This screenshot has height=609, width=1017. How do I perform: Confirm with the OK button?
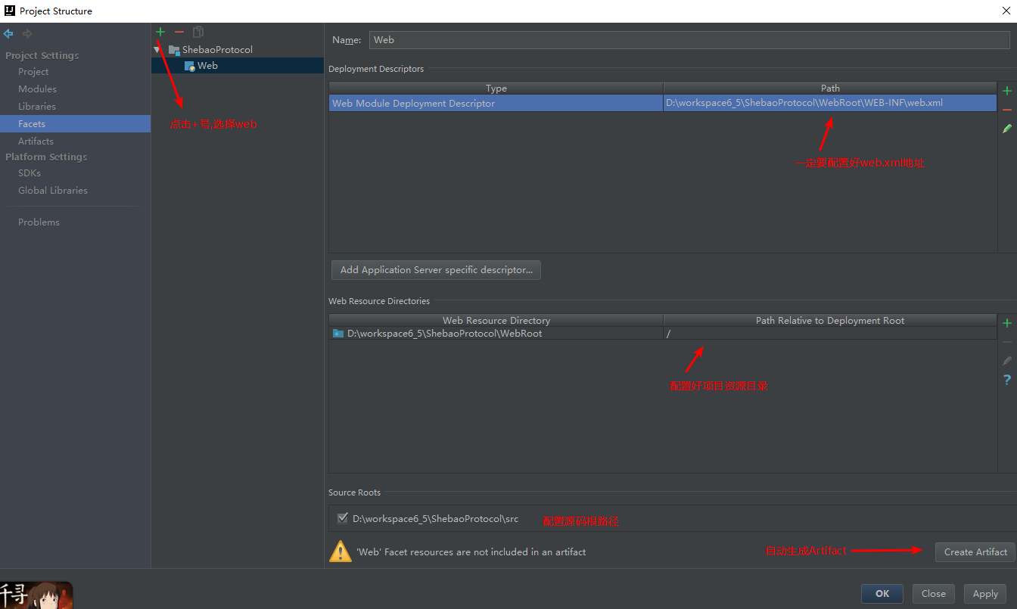pos(882,594)
